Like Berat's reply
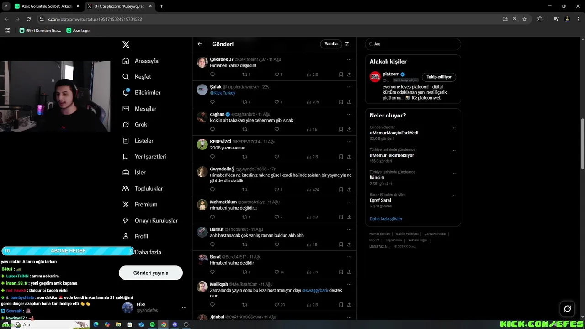Viewport: 585px width, 329px height. [x=277, y=272]
